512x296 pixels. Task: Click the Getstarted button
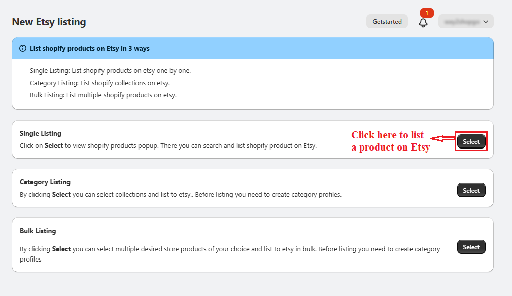pyautogui.click(x=387, y=21)
